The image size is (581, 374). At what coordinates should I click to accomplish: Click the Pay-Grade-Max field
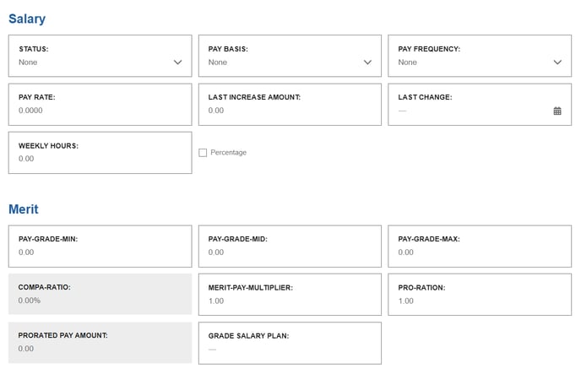coord(480,247)
